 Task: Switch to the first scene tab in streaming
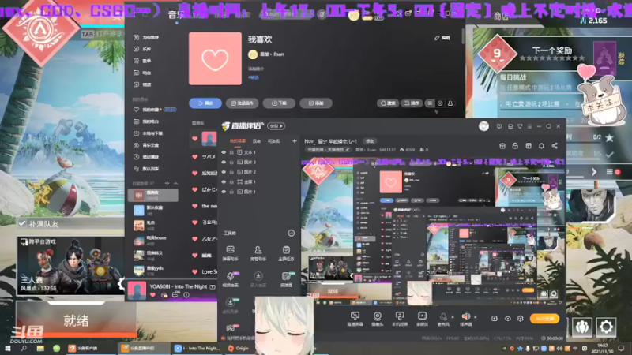[238, 141]
